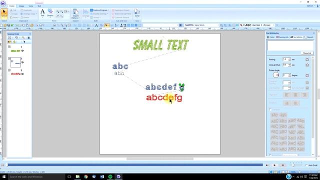Stop the stitch simulator
320x180 pixels.
click(282, 165)
